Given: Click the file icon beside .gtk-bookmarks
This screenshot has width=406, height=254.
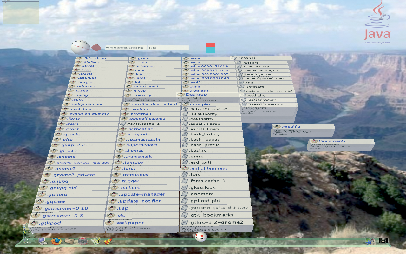Looking at the screenshot, I should tap(185, 215).
